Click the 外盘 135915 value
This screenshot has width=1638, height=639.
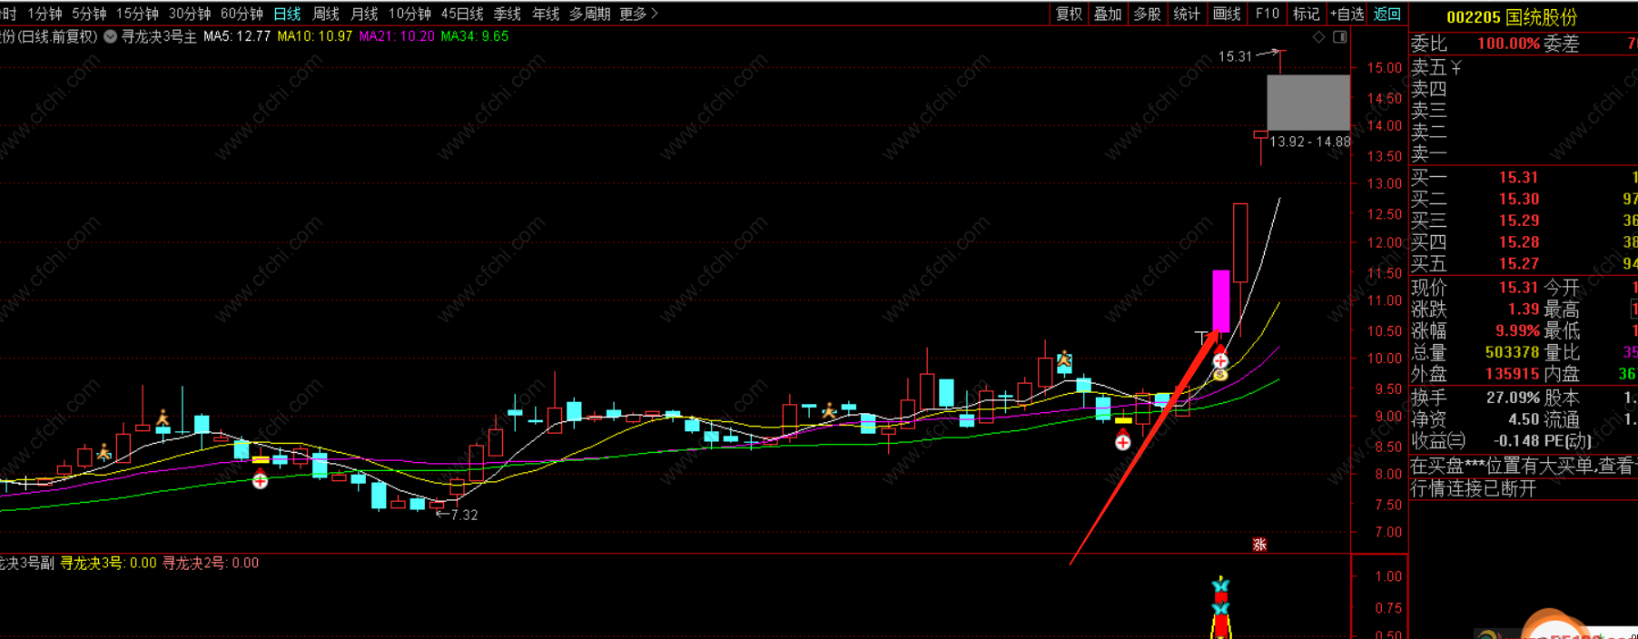click(x=1512, y=374)
